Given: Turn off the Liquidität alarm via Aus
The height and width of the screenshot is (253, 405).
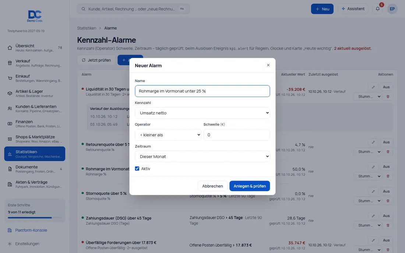Looking at the screenshot, I should (x=386, y=87).
